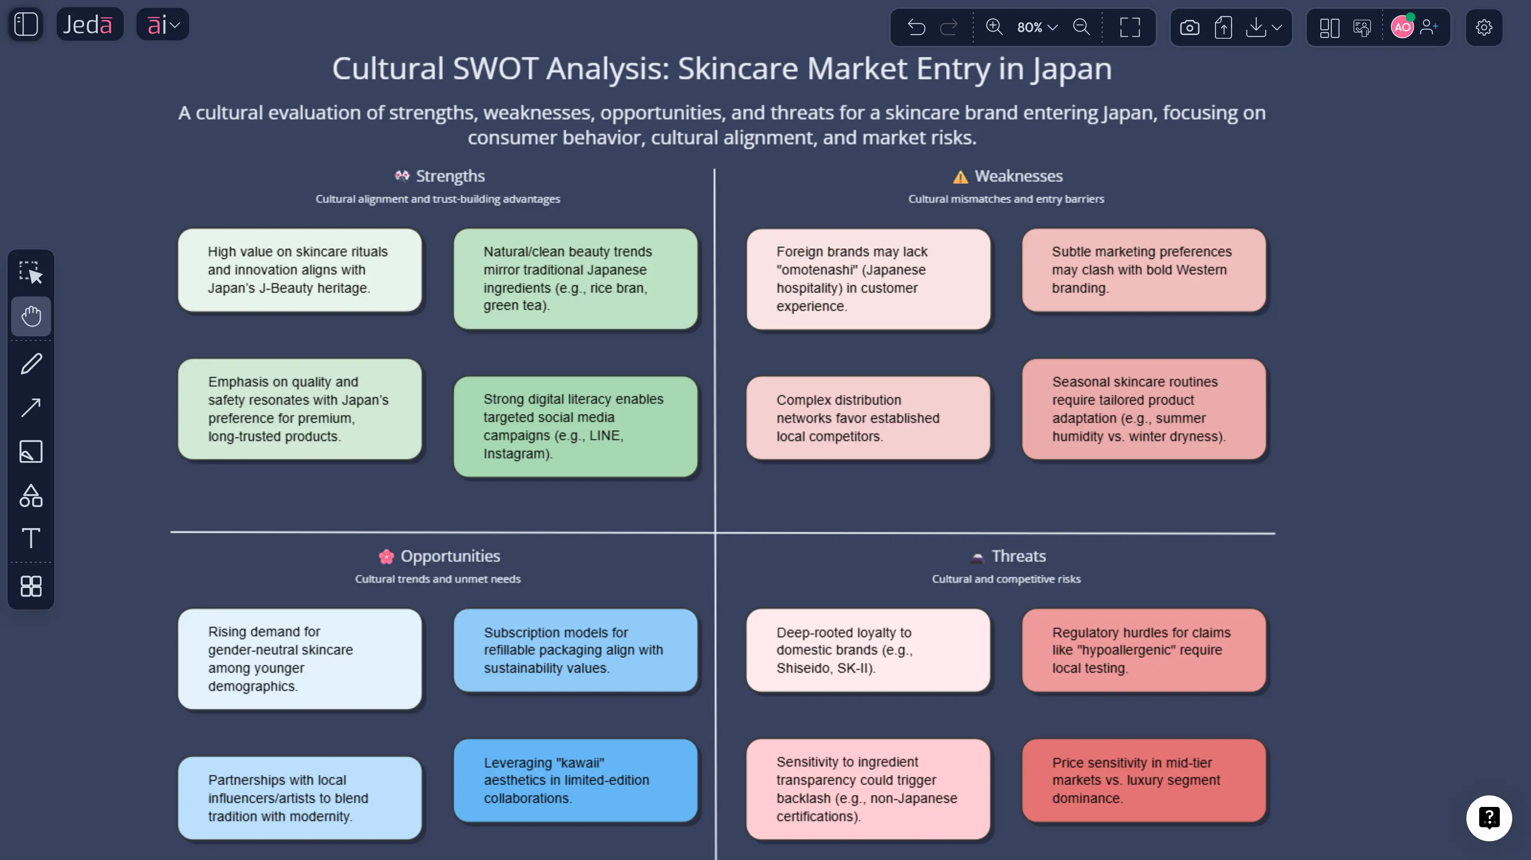The image size is (1531, 860).
Task: Toggle fullscreen fit-to-view mode
Action: pos(1130,27)
